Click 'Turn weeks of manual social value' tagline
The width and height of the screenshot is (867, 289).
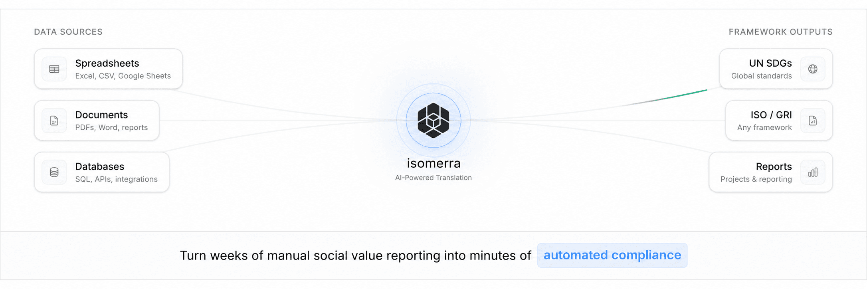356,255
